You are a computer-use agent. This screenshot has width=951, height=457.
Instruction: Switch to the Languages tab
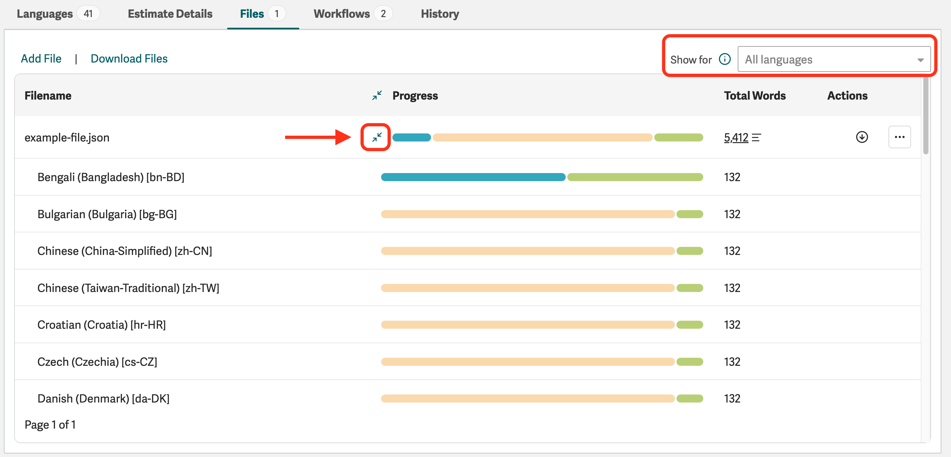coord(58,14)
